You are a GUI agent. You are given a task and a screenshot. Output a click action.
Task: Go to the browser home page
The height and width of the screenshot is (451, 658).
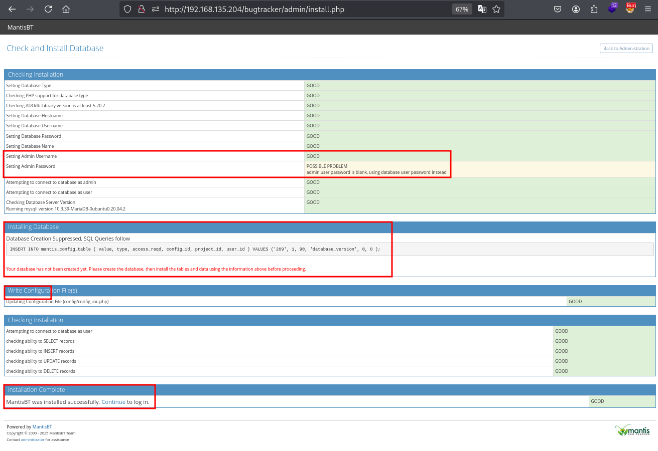click(x=66, y=9)
